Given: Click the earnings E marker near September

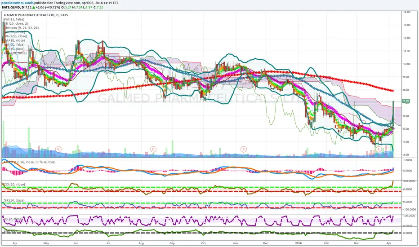Looking at the screenshot, I should pyautogui.click(x=153, y=149).
